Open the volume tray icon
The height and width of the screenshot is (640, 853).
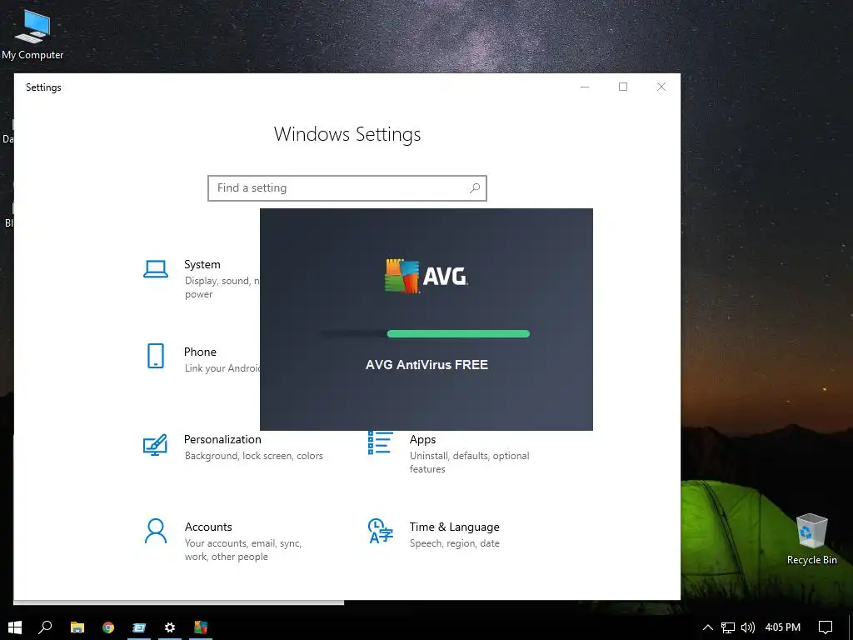748,627
